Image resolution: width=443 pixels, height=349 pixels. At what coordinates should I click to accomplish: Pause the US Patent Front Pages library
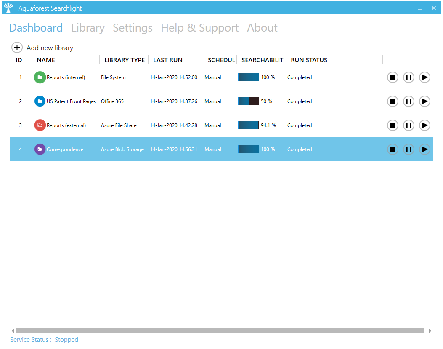point(409,101)
